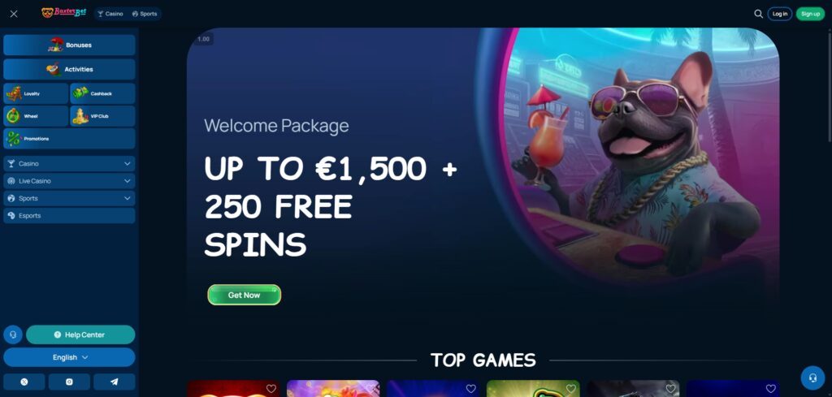Open the Telegram social link

tap(114, 382)
